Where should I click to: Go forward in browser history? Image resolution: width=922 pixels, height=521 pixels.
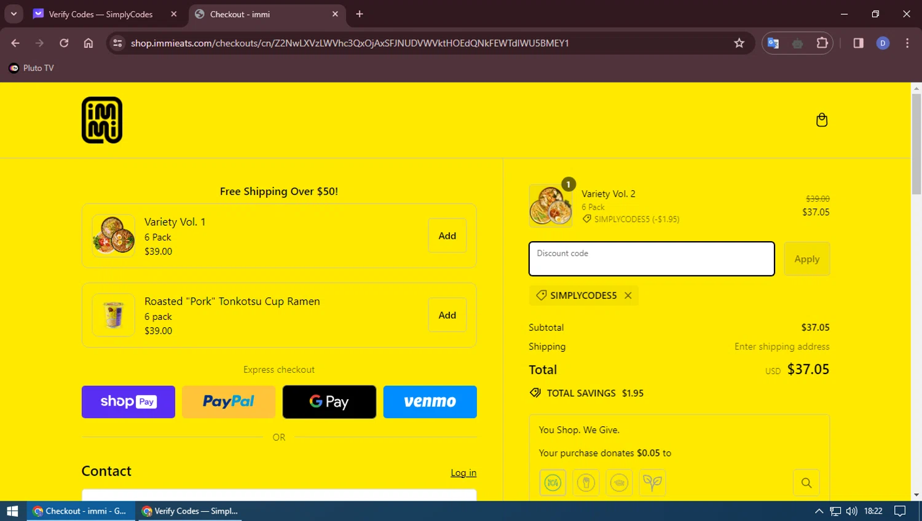(x=39, y=43)
